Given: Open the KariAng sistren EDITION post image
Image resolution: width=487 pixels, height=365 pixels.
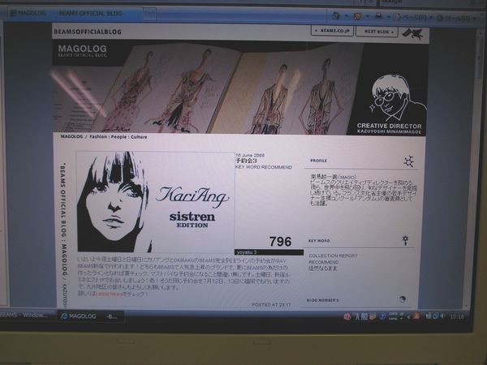Looking at the screenshot, I should point(155,201).
